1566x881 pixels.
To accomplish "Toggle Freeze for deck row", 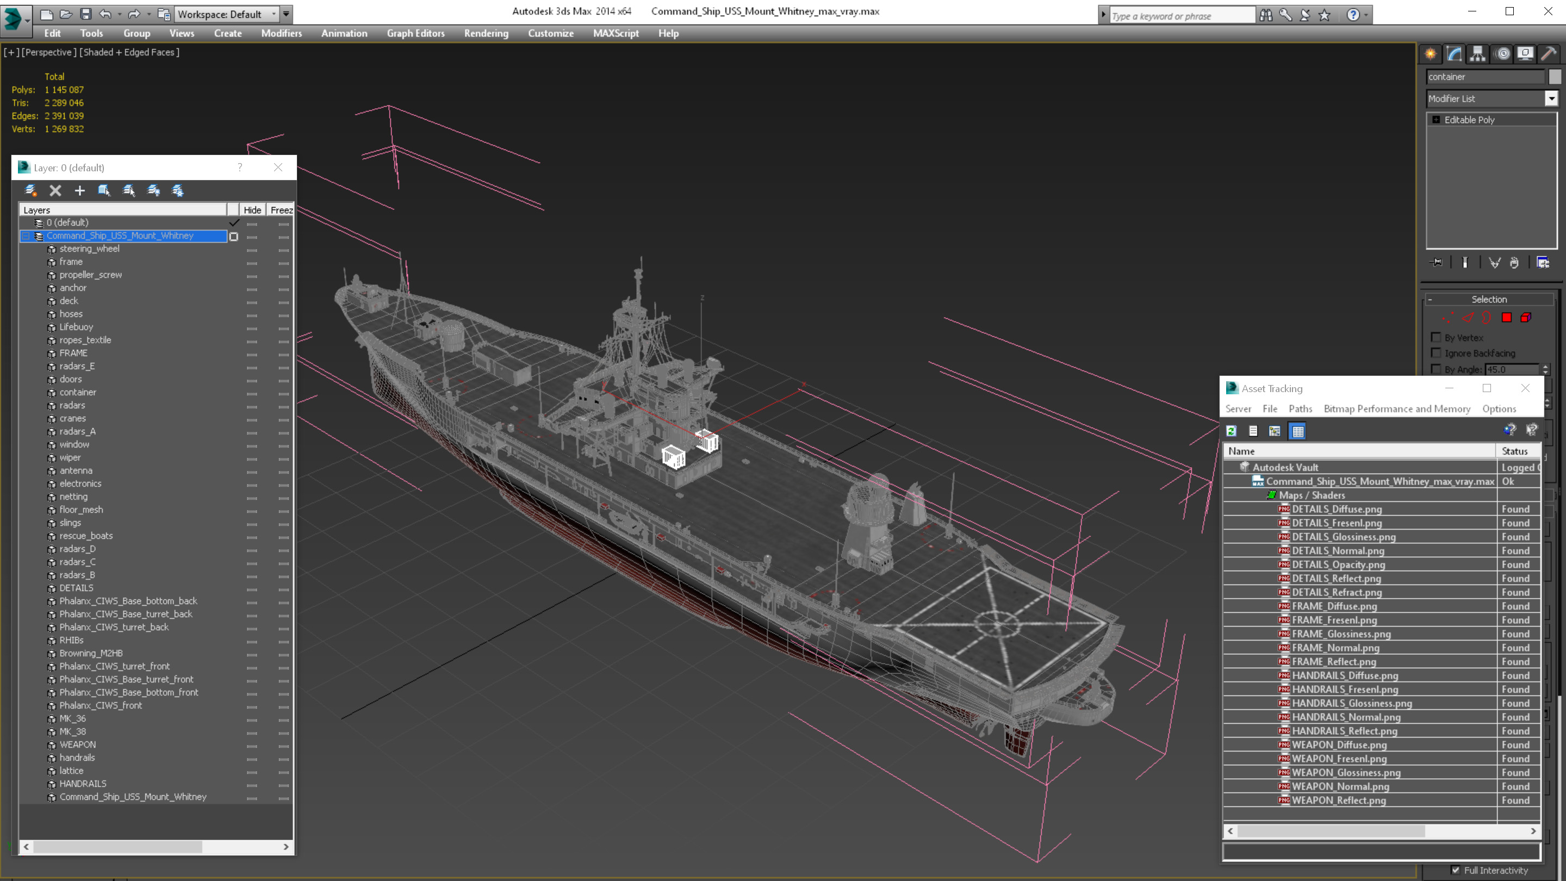I will point(283,302).
